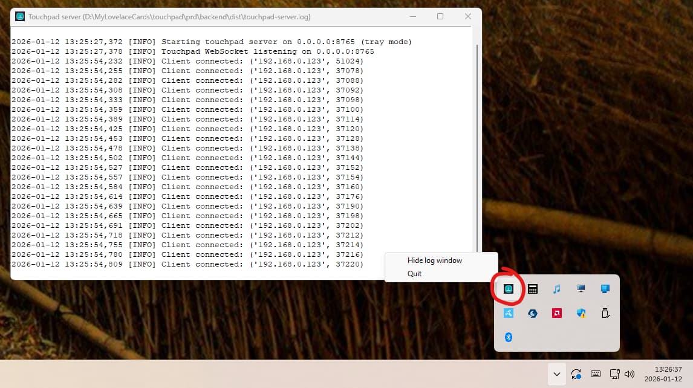Click log line with client port 37092
Viewport: 693px width, 388px height.
click(187, 91)
